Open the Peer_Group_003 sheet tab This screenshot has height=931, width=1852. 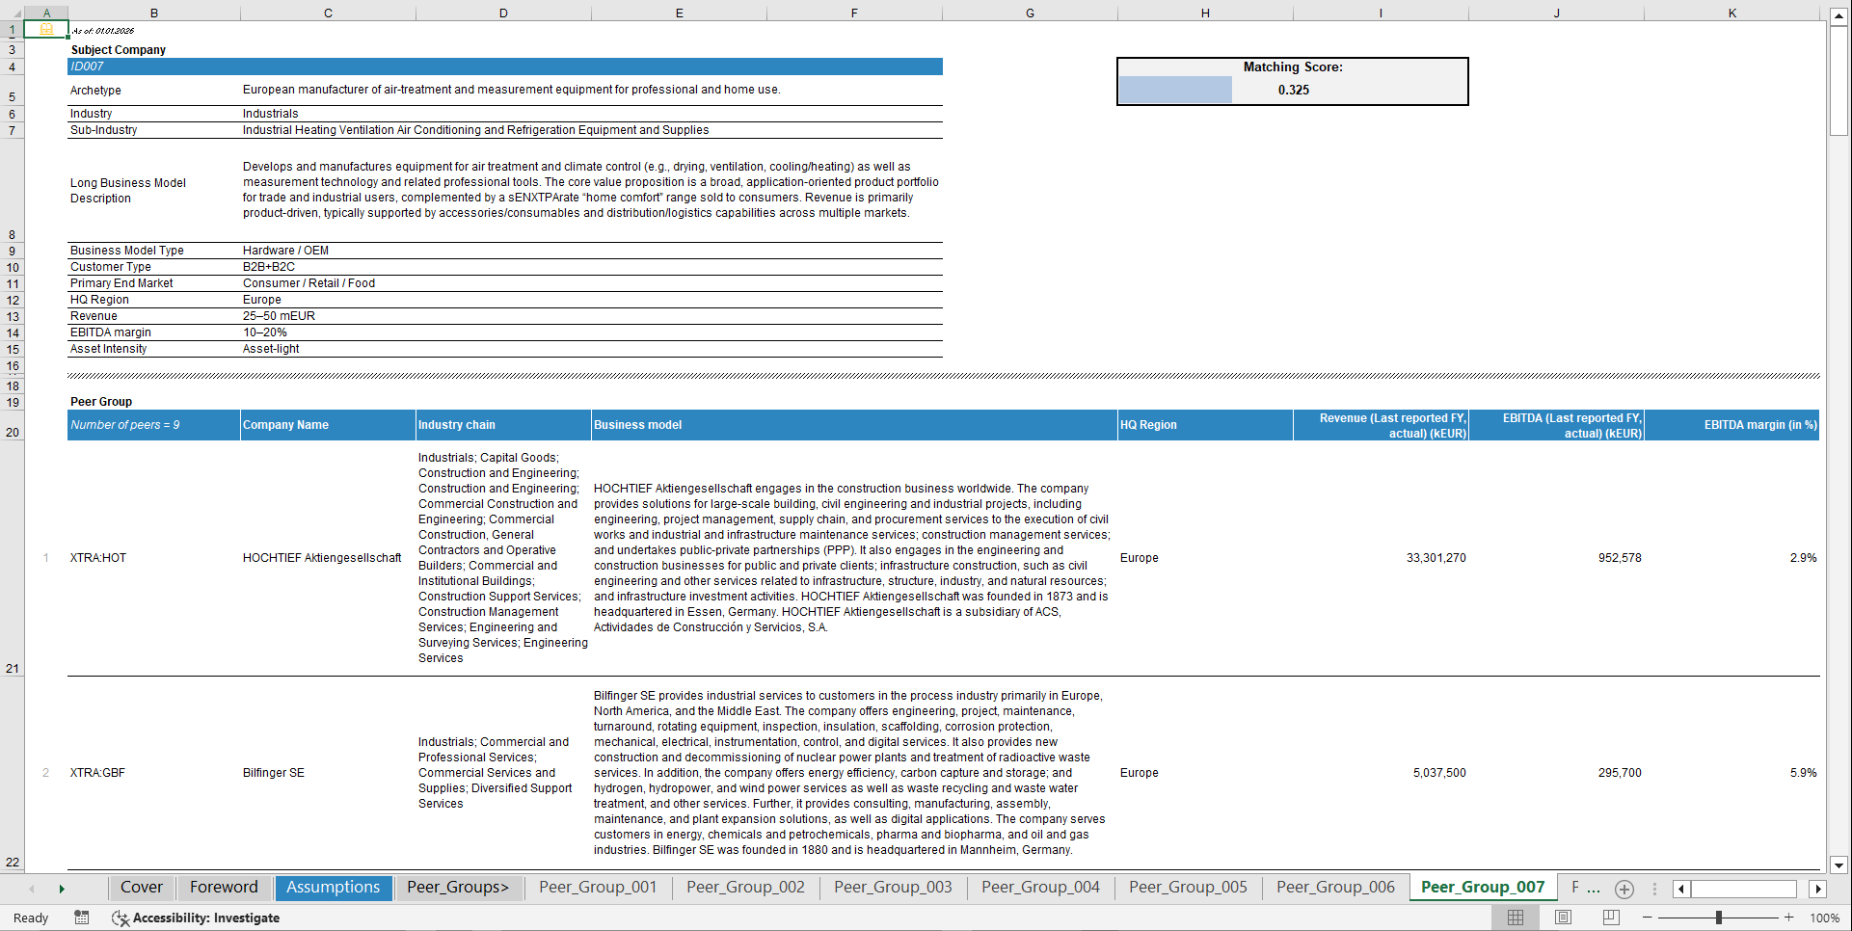892,888
